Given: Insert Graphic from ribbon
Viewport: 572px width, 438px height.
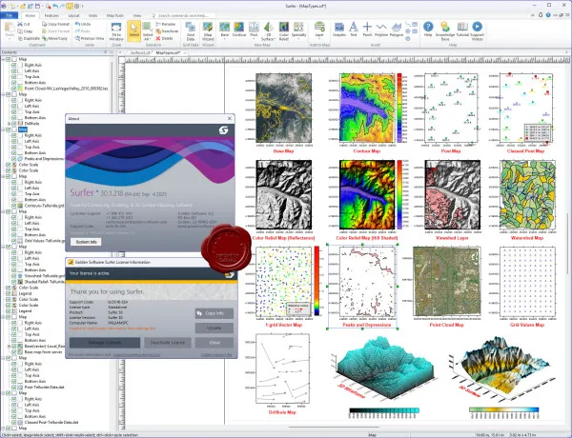Looking at the screenshot, I should (339, 30).
